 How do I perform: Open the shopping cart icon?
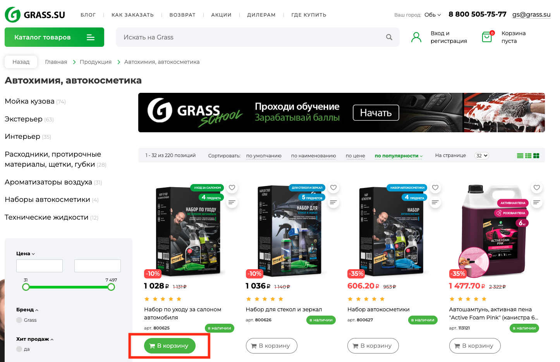[x=487, y=37]
